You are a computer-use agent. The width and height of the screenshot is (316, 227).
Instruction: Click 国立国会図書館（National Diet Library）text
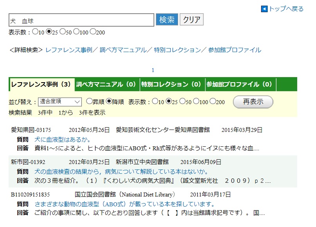click(125, 195)
